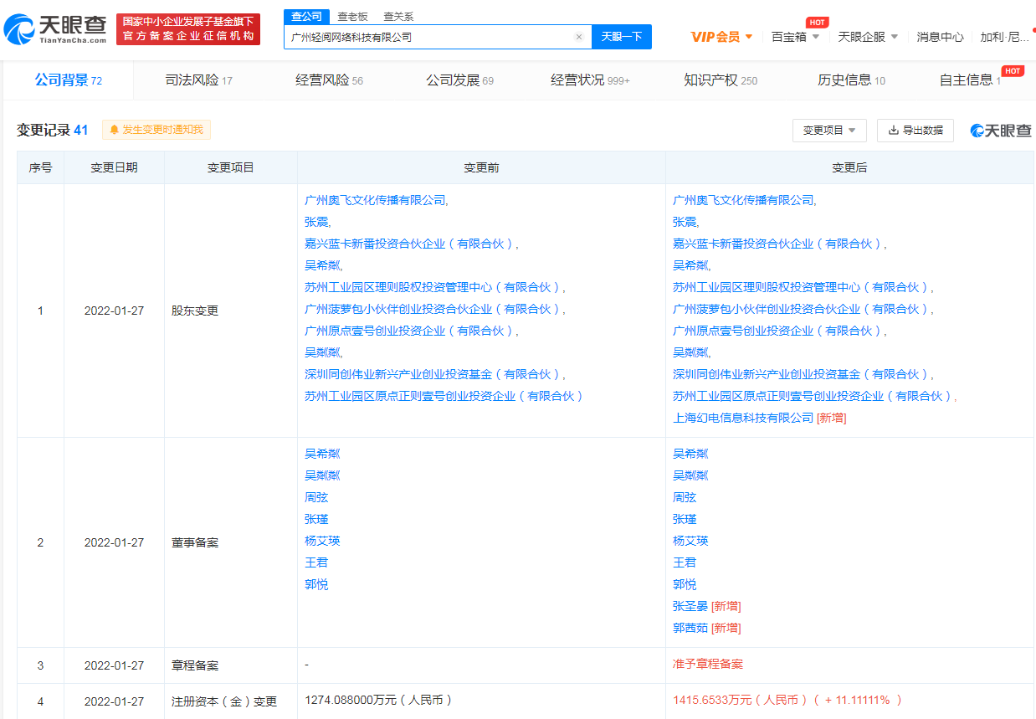Open 嘉兴蓝卡新番投资合伙企业 in the 变更前 column

click(x=410, y=244)
